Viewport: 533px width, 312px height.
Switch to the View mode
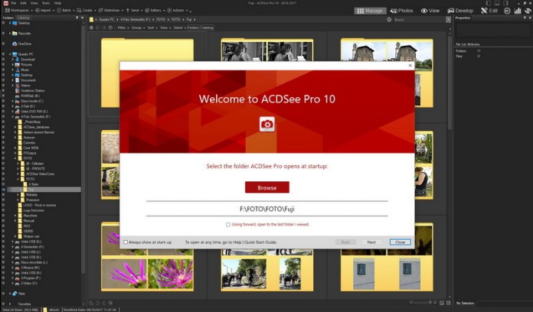tap(430, 11)
